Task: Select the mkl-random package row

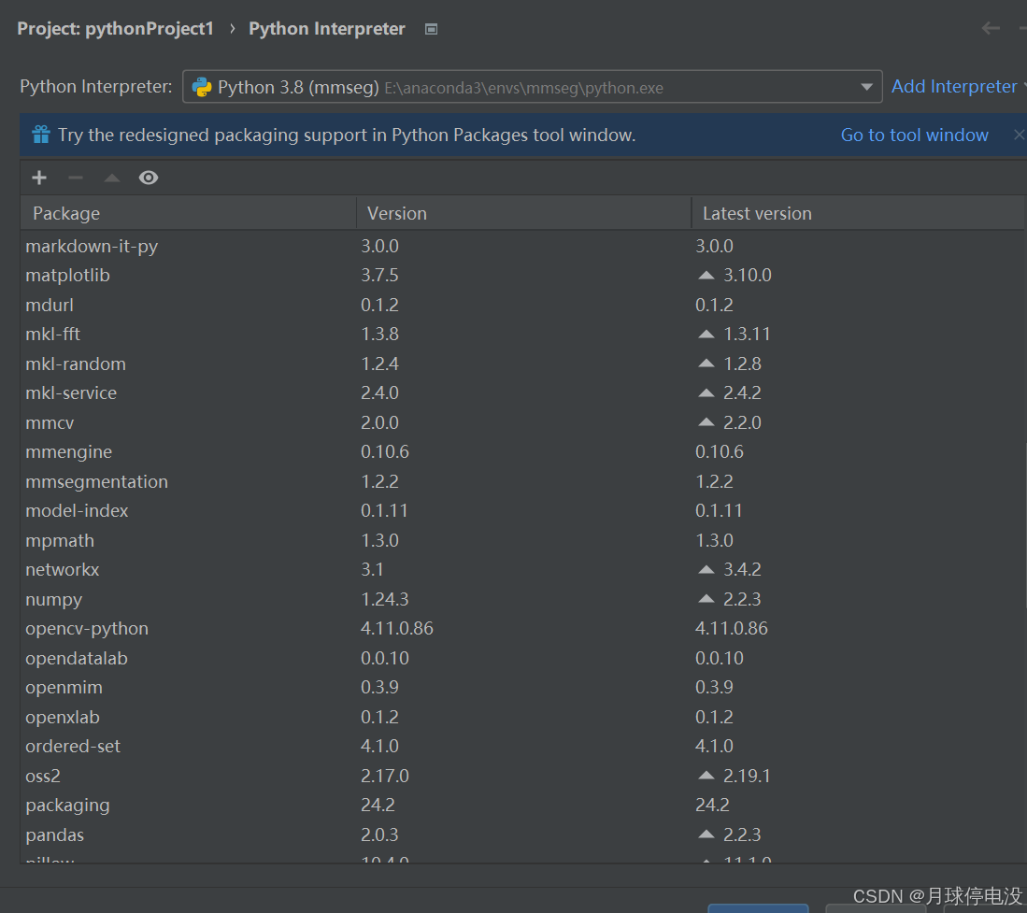Action: tap(522, 364)
